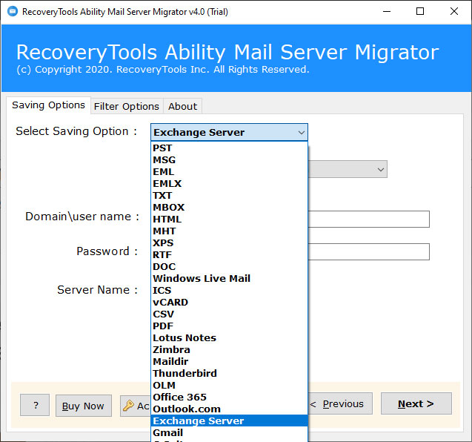
Task: Go to Next step
Action: click(x=416, y=404)
